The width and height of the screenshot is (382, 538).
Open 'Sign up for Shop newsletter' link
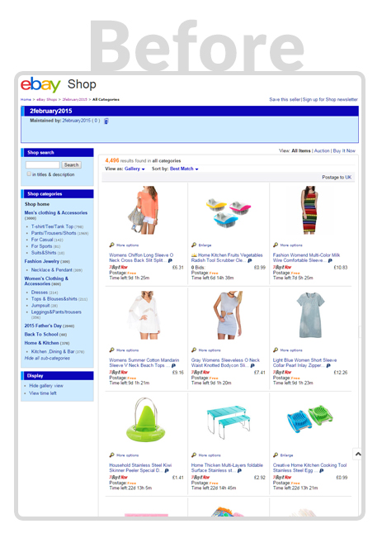[330, 99]
